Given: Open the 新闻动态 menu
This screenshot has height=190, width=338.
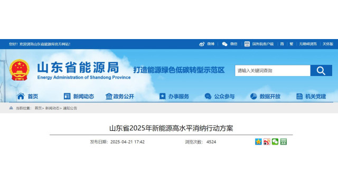Looking at the screenshot, I should 83,96.
